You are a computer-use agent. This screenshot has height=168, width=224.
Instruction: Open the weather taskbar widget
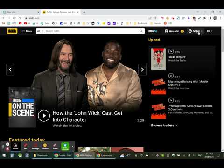[126, 155]
